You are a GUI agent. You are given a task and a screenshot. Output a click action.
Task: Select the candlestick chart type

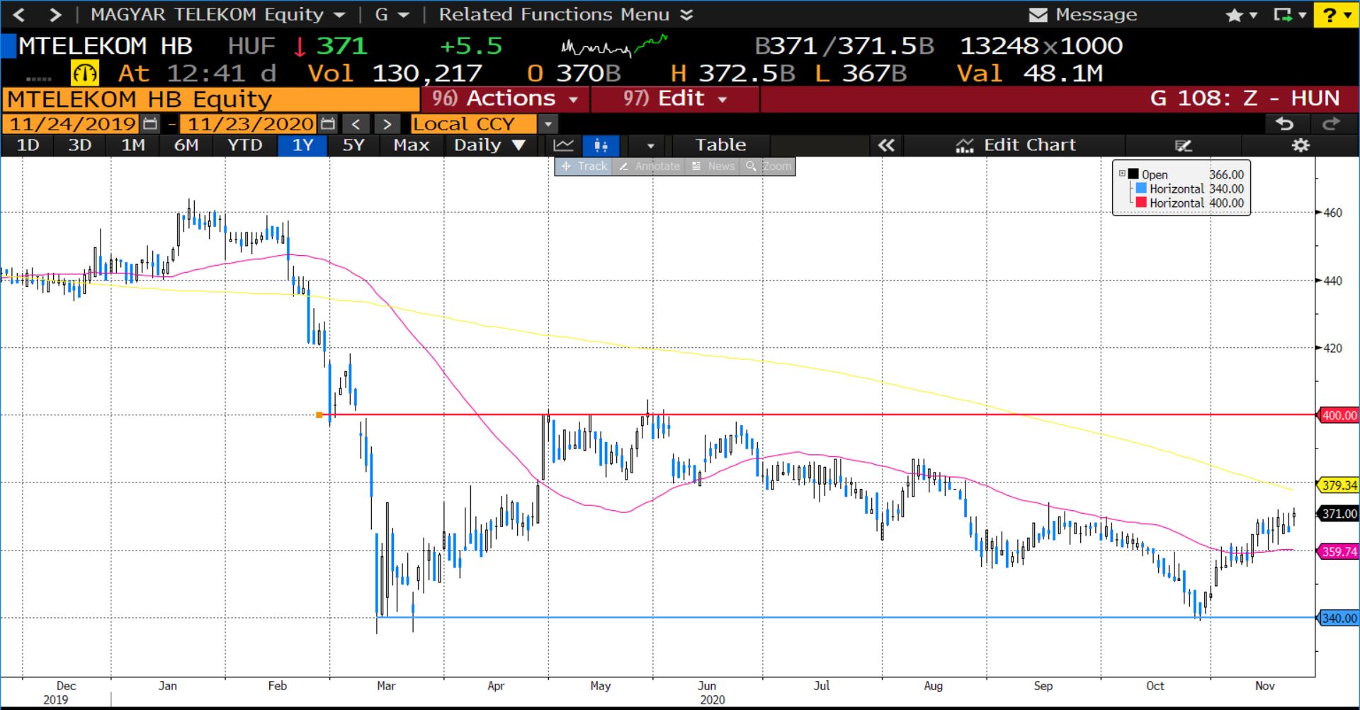(x=601, y=145)
